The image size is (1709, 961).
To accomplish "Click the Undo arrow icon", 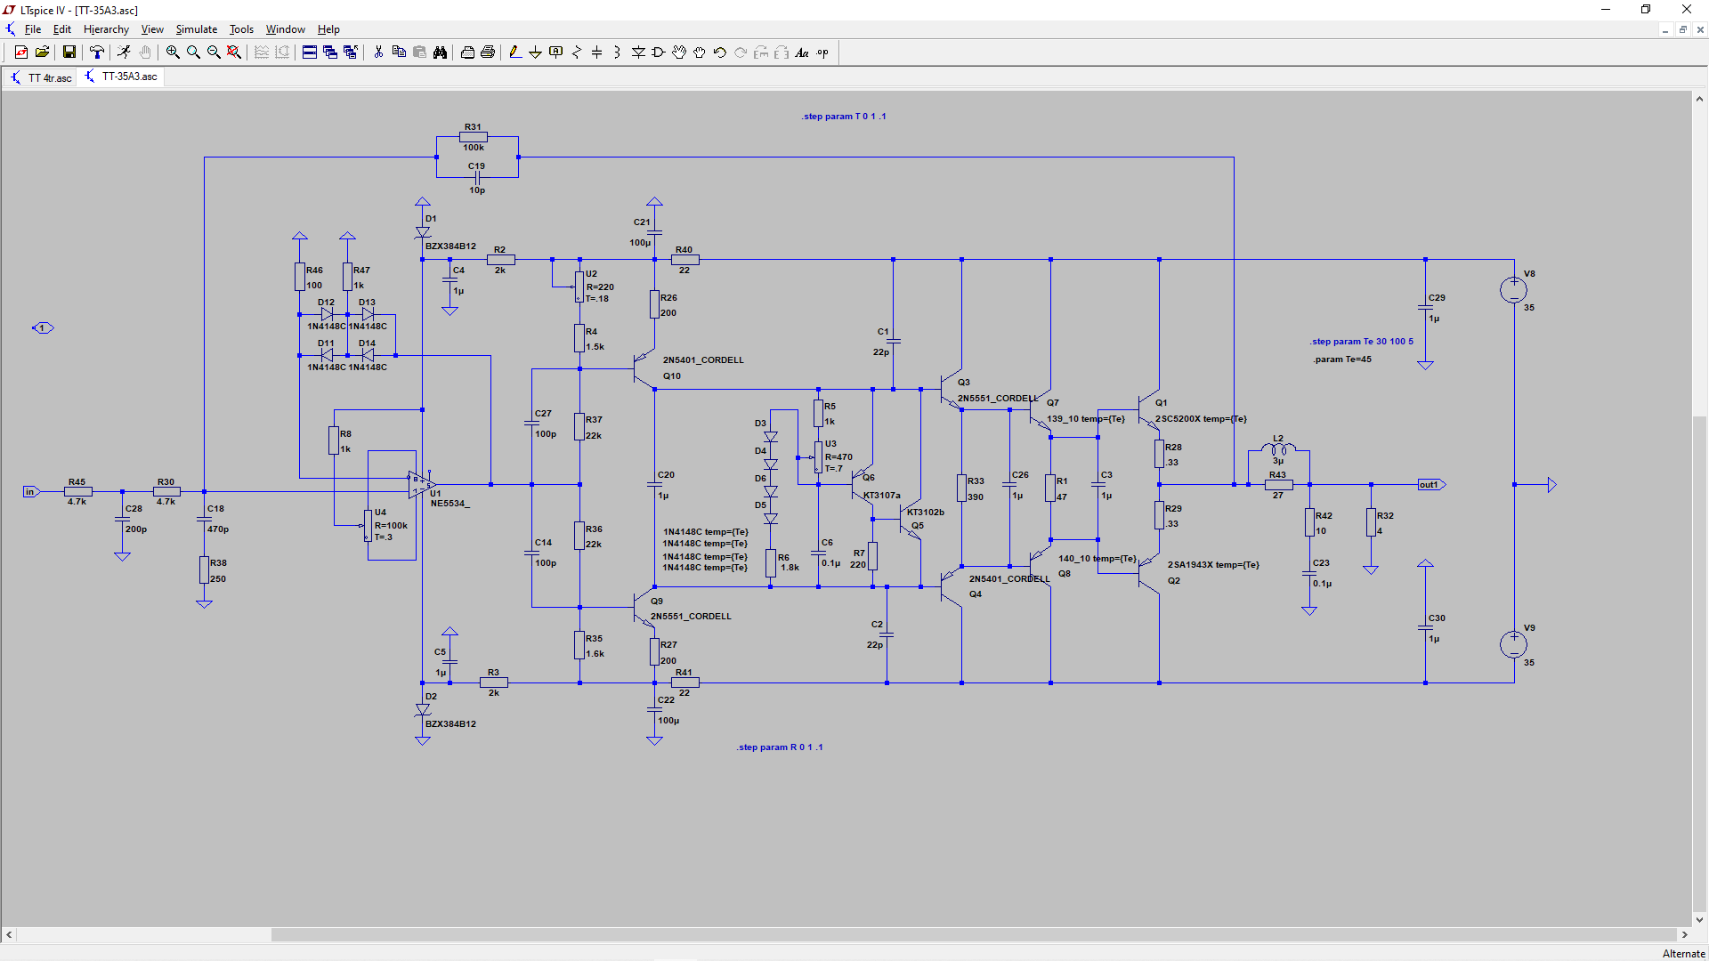I will (720, 52).
